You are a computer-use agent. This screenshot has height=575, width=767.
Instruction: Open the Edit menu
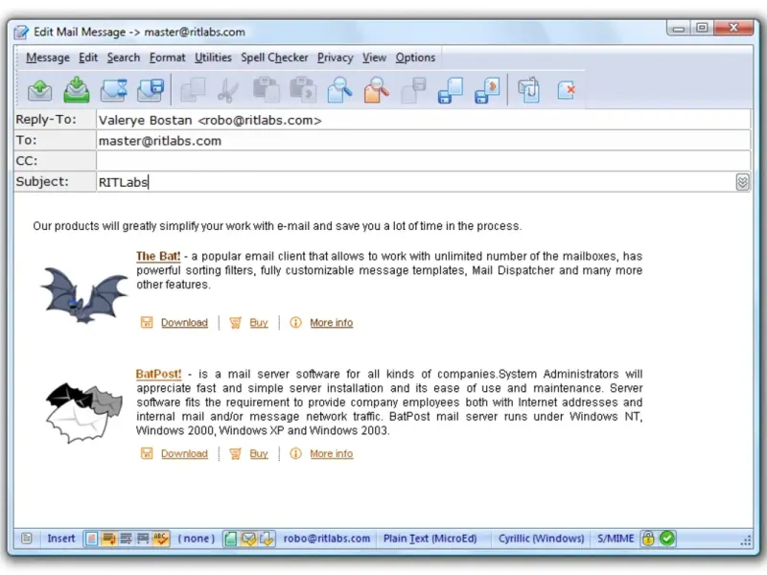[88, 57]
